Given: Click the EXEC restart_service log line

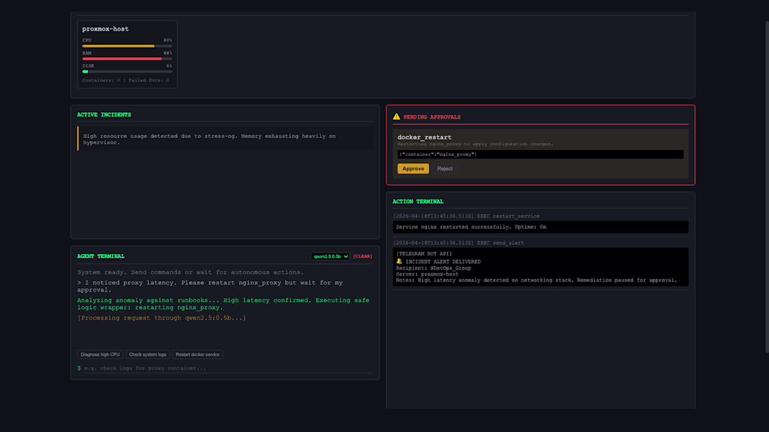Looking at the screenshot, I should [x=466, y=216].
